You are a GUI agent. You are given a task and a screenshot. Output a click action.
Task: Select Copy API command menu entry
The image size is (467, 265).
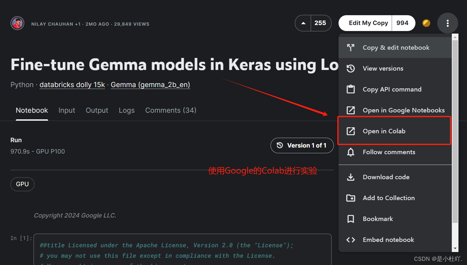click(395, 89)
